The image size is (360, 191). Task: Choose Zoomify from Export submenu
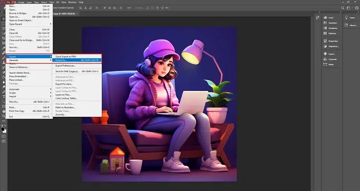point(77,115)
